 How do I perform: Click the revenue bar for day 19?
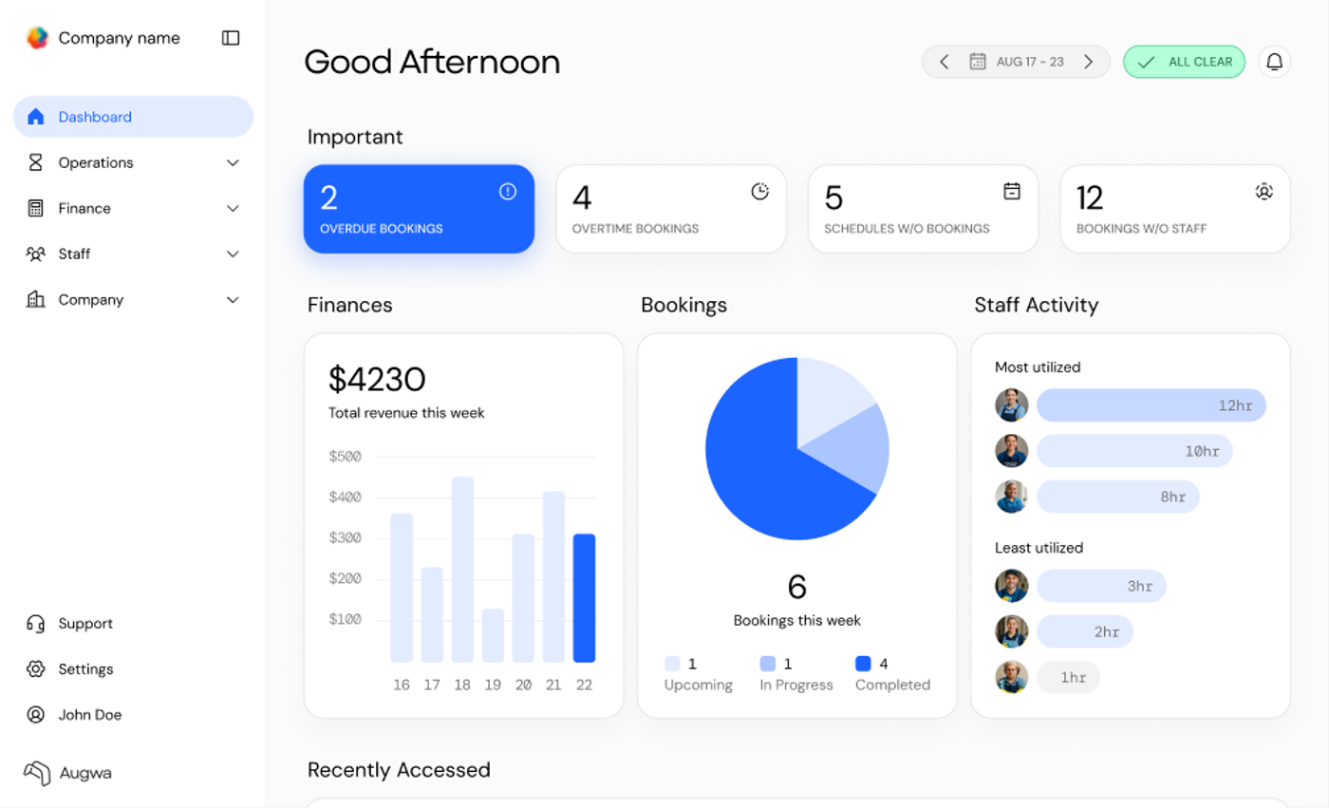coord(493,635)
